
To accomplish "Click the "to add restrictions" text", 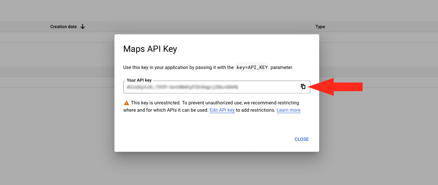I will coord(256,110).
